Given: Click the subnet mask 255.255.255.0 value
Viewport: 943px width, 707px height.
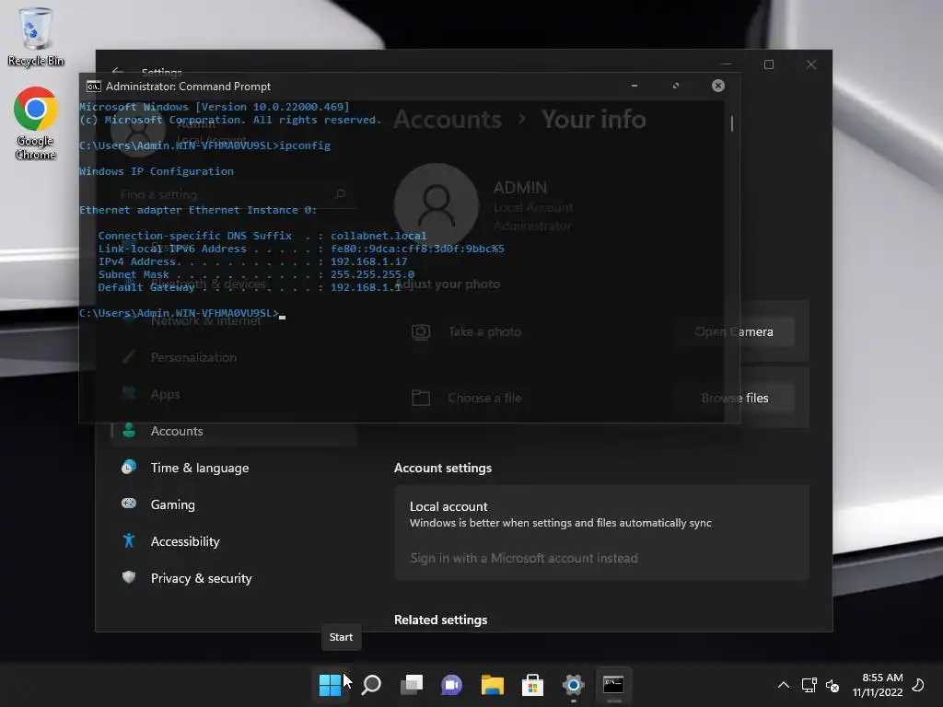Looking at the screenshot, I should pyautogui.click(x=372, y=274).
